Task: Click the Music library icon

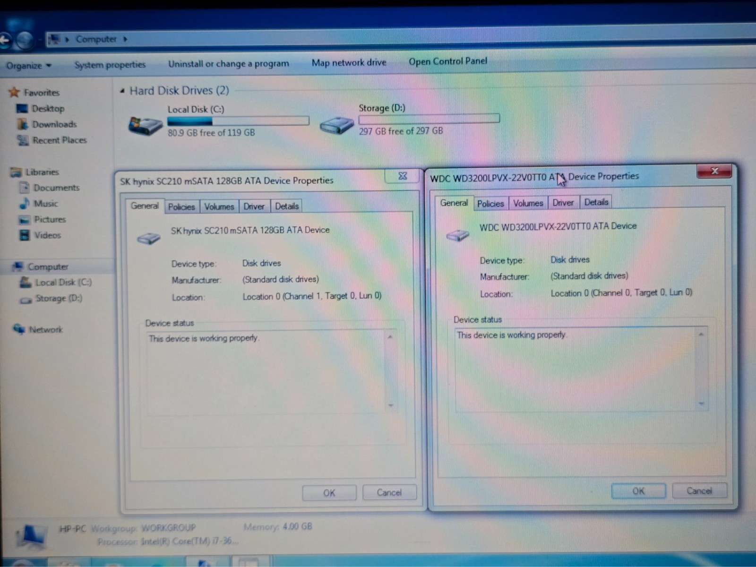Action: coord(25,204)
